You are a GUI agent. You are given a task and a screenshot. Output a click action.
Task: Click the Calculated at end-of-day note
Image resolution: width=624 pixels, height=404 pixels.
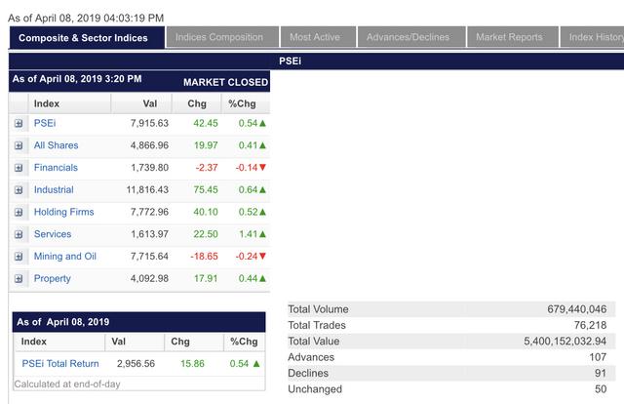click(67, 384)
